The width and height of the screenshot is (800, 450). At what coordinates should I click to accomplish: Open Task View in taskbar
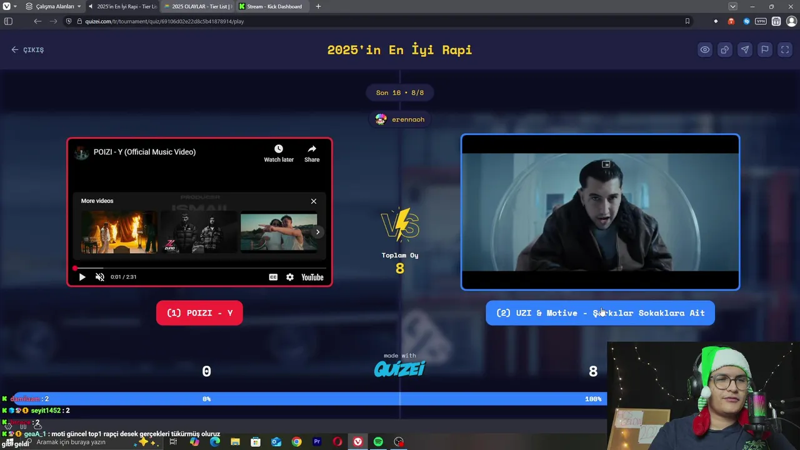[x=173, y=442]
